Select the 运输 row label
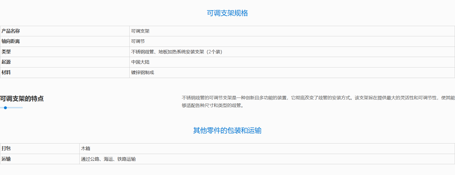Viewport: 455px width, 175px height. pyautogui.click(x=6, y=159)
